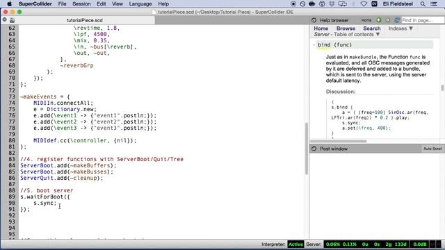Expand the Indexes dropdown

[x=400, y=28]
